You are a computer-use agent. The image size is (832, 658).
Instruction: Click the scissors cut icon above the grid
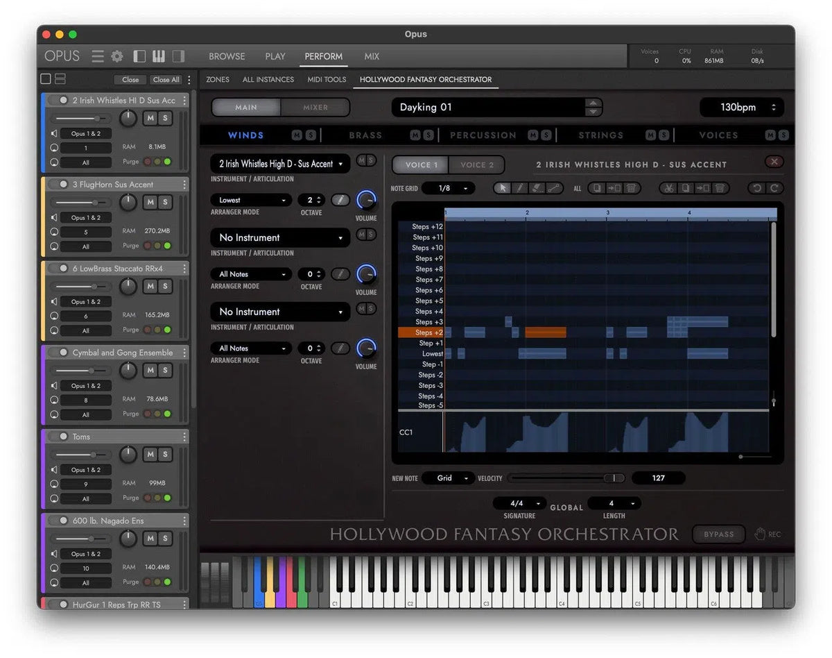(x=668, y=188)
